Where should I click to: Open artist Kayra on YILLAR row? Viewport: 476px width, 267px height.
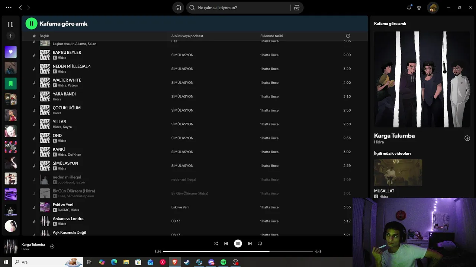pyautogui.click(x=67, y=127)
